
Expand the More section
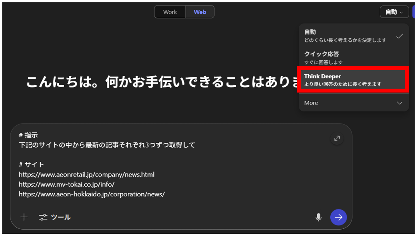pyautogui.click(x=354, y=103)
